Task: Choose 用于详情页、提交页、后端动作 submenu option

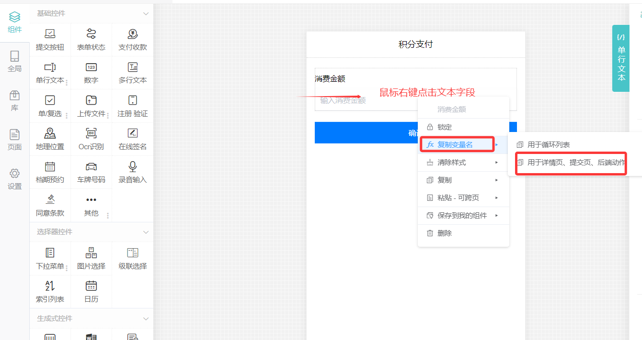Action: point(571,163)
